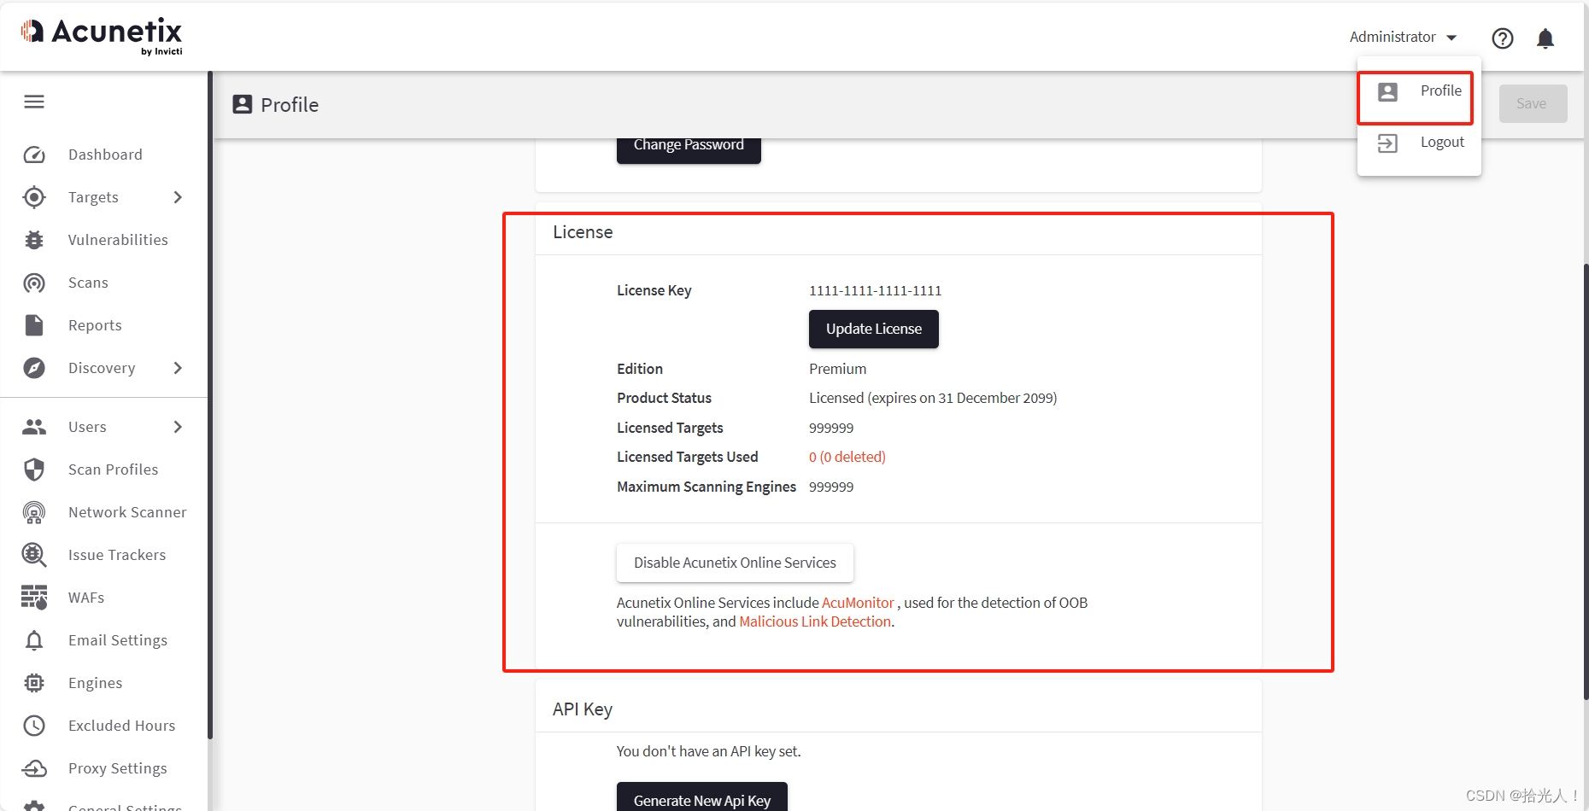1589x811 pixels.
Task: Click Disable Acunetix Online Services button
Action: (735, 563)
